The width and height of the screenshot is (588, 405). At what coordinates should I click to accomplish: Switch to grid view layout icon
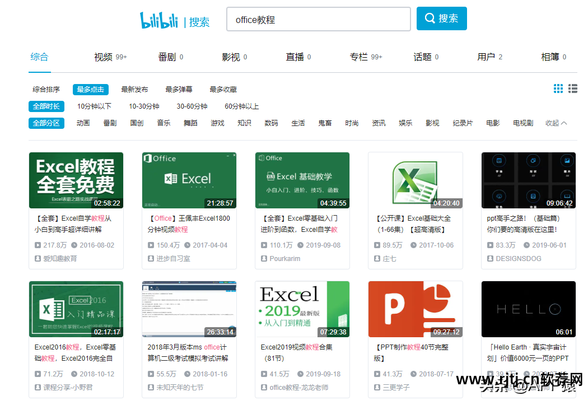[x=558, y=89]
